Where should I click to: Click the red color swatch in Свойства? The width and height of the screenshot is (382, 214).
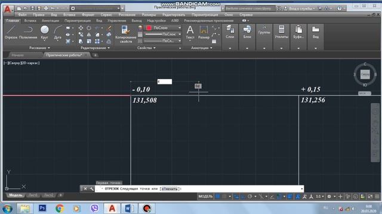149,28
